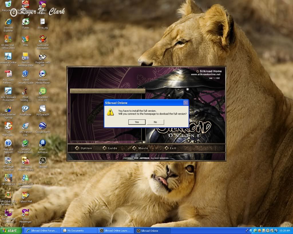Switch to My Documents taskbar item
Image resolution: width=293 pixels, height=234 pixels.
pos(79,231)
